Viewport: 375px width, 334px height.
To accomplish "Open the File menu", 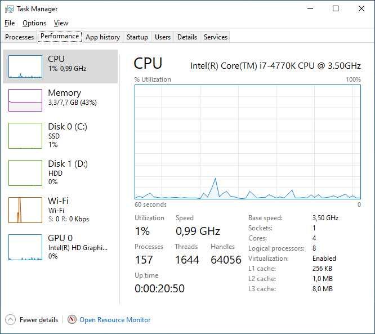I will [x=10, y=23].
